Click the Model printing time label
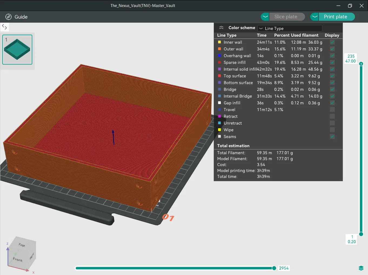This screenshot has height=275, width=368. click(236, 171)
